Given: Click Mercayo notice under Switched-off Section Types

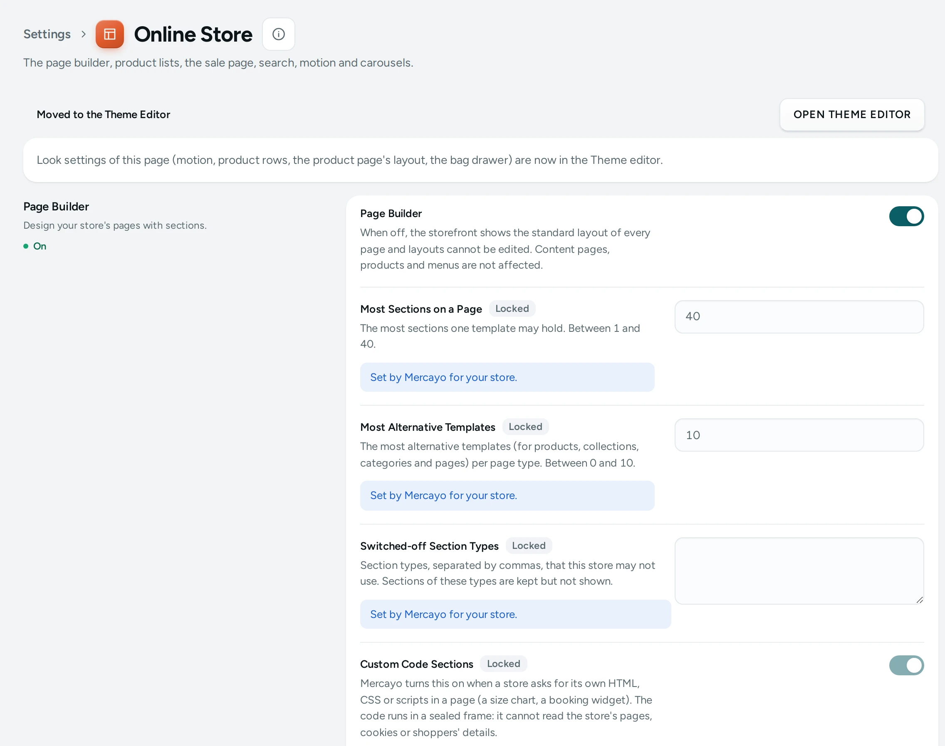Looking at the screenshot, I should coord(515,615).
